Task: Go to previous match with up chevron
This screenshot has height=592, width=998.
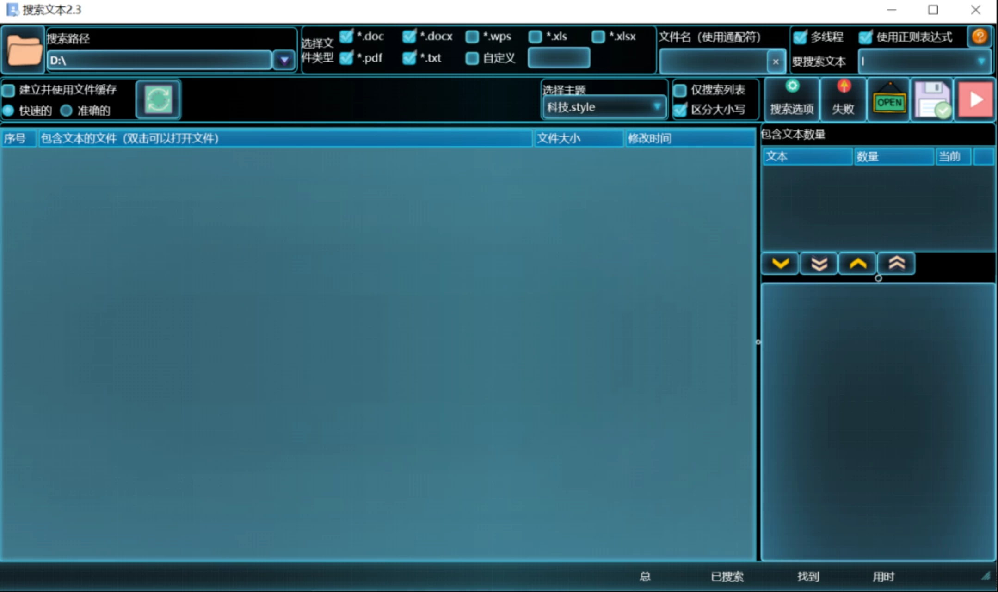Action: tap(857, 264)
